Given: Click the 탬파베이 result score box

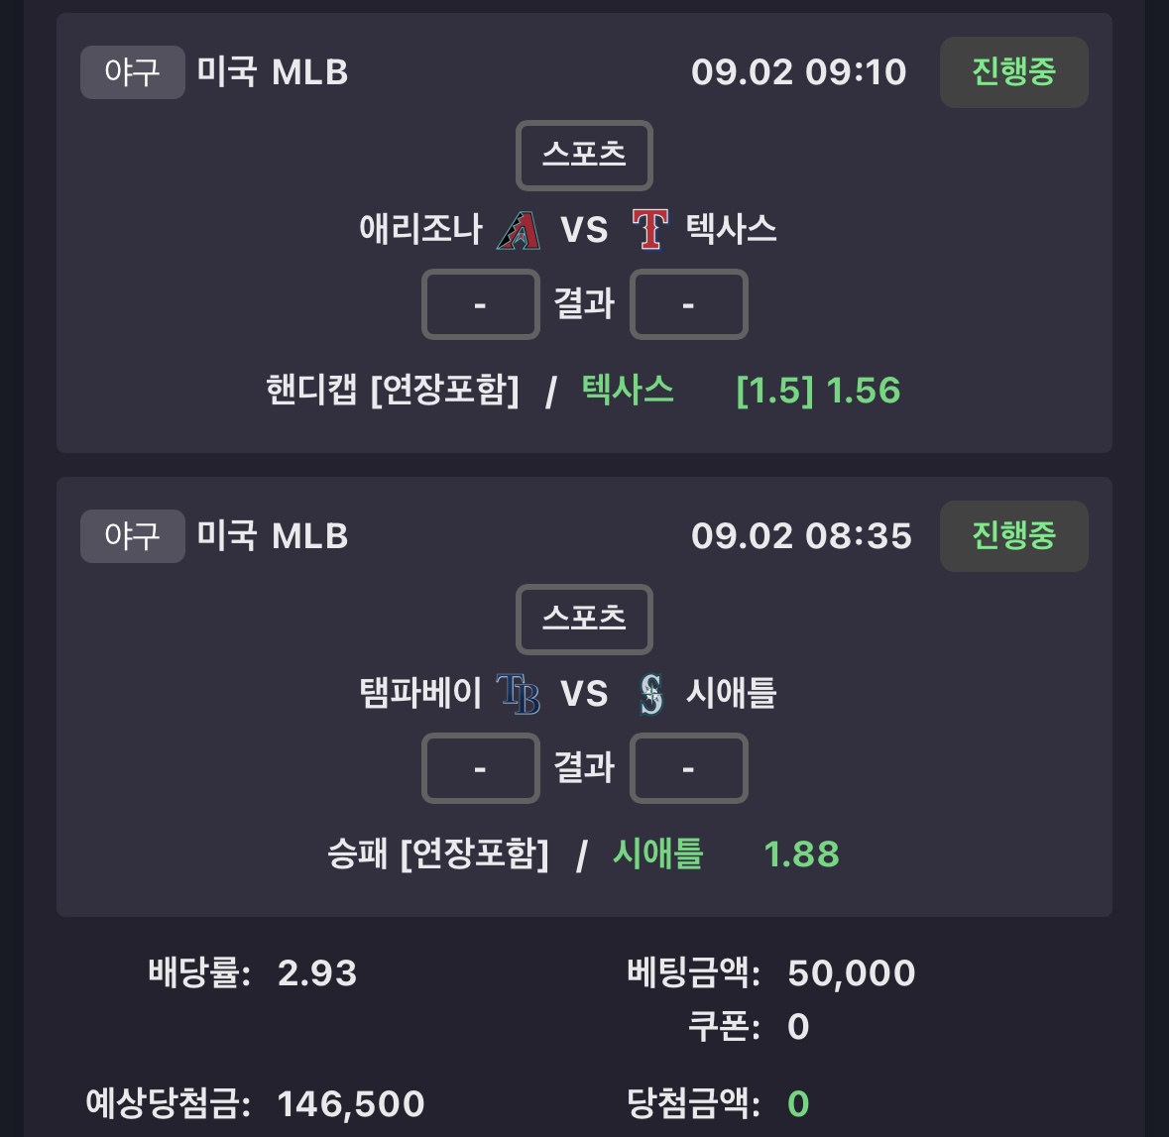Looking at the screenshot, I should tap(481, 768).
